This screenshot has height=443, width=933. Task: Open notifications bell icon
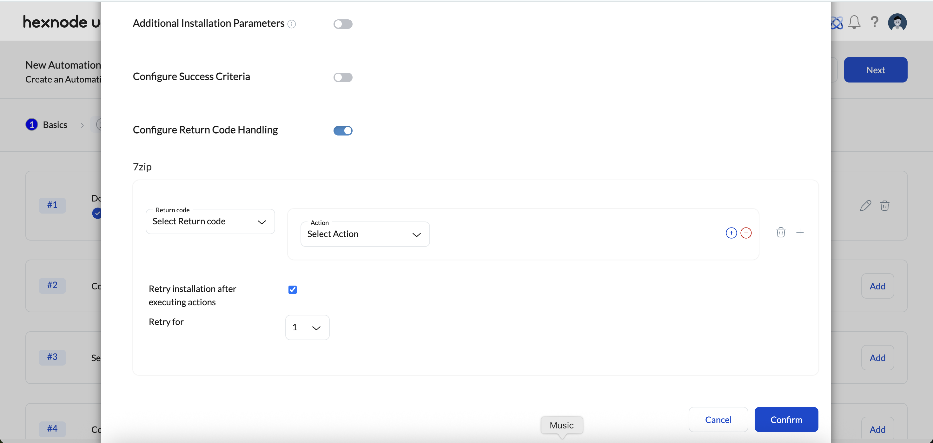[854, 23]
